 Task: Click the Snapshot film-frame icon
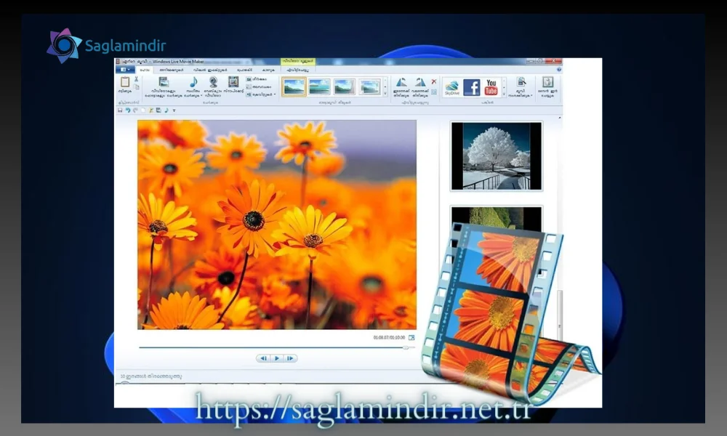click(x=233, y=82)
